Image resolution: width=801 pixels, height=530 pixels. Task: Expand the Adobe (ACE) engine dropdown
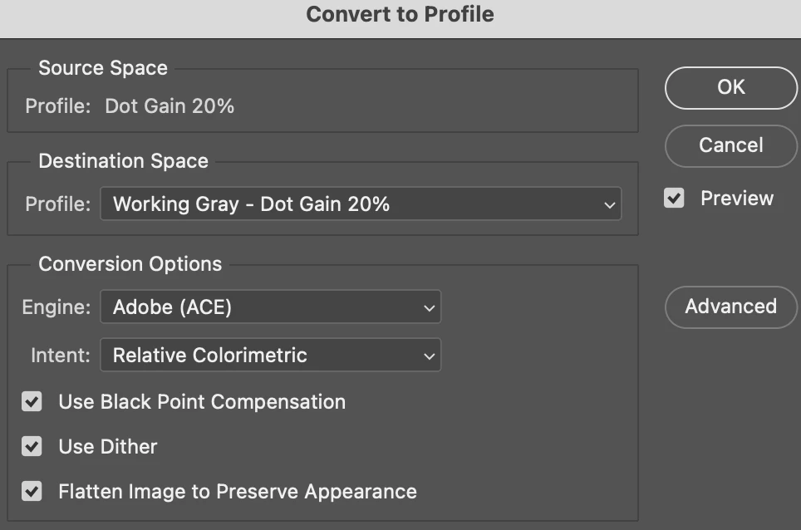coord(270,307)
